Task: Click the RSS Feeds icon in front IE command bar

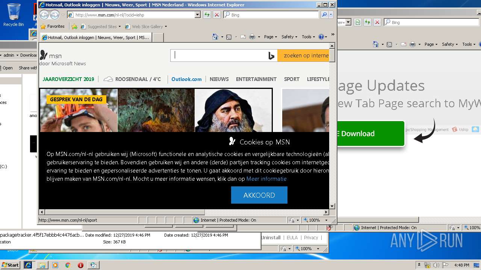Action: pyautogui.click(x=228, y=37)
